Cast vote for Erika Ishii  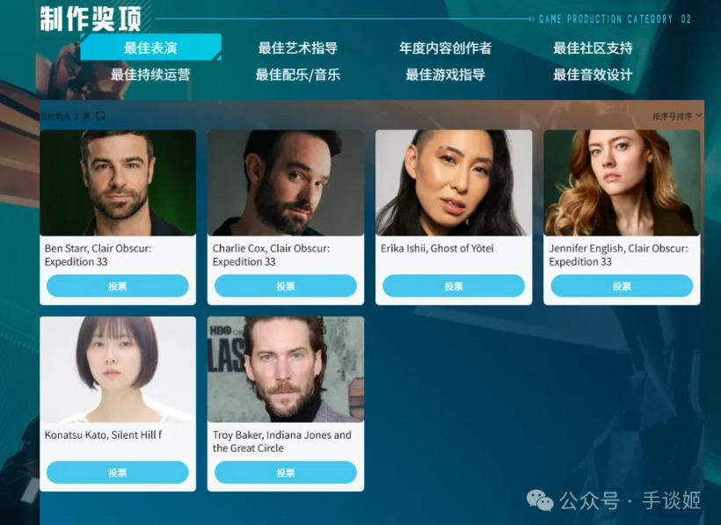(x=454, y=286)
